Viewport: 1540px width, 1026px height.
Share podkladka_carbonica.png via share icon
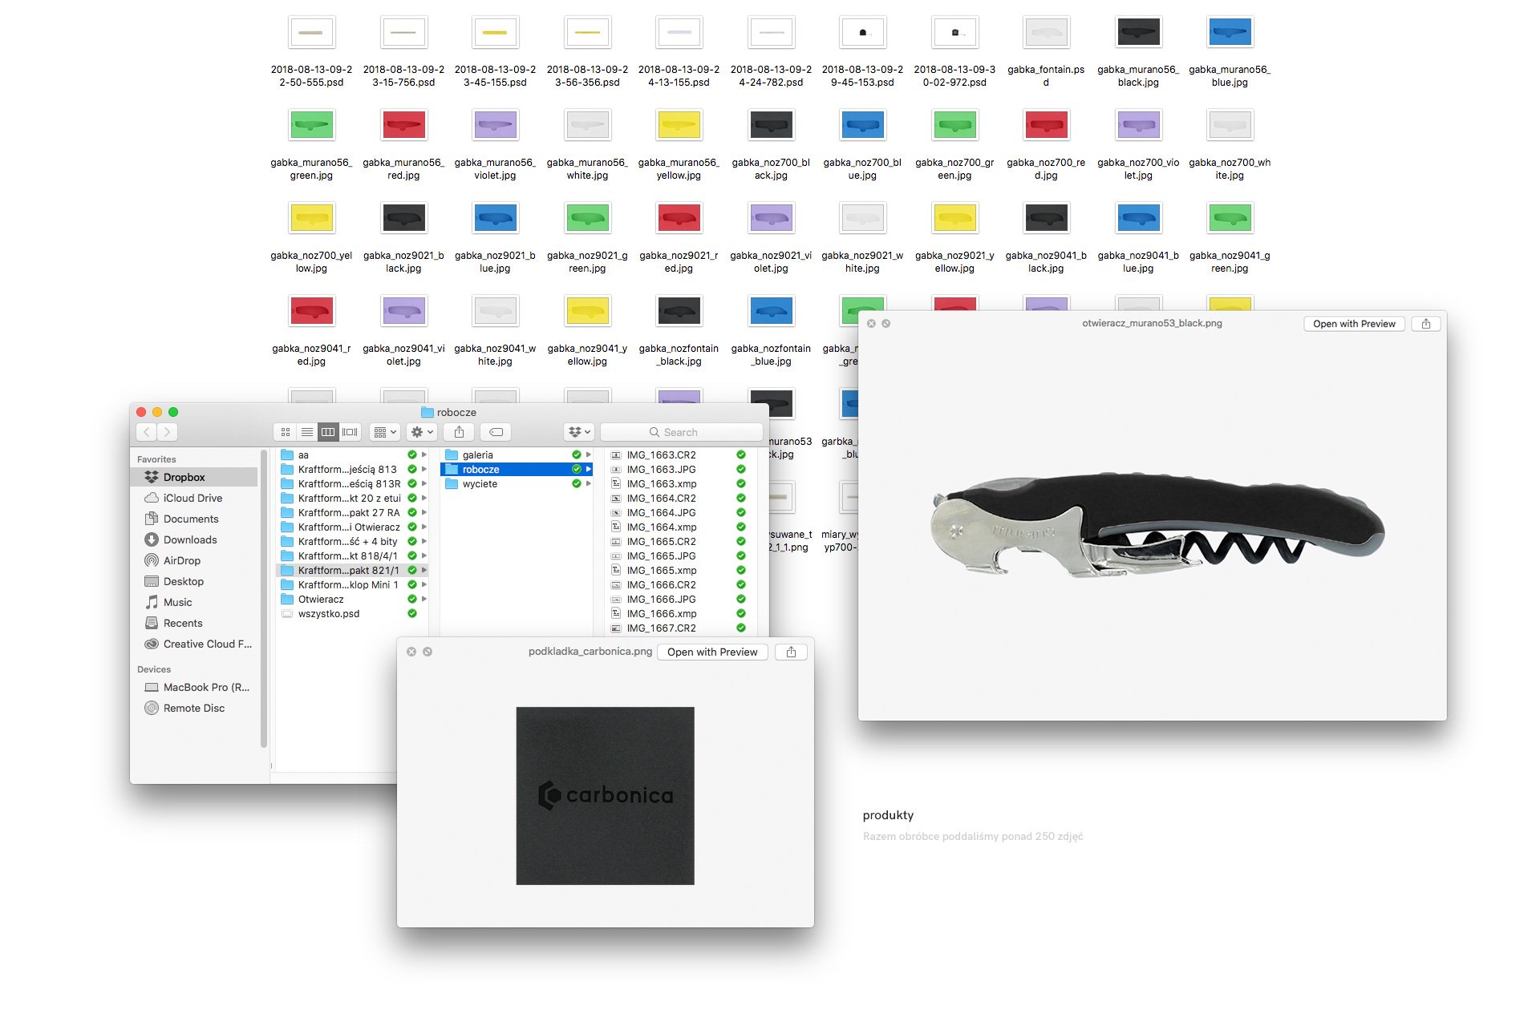(x=791, y=652)
